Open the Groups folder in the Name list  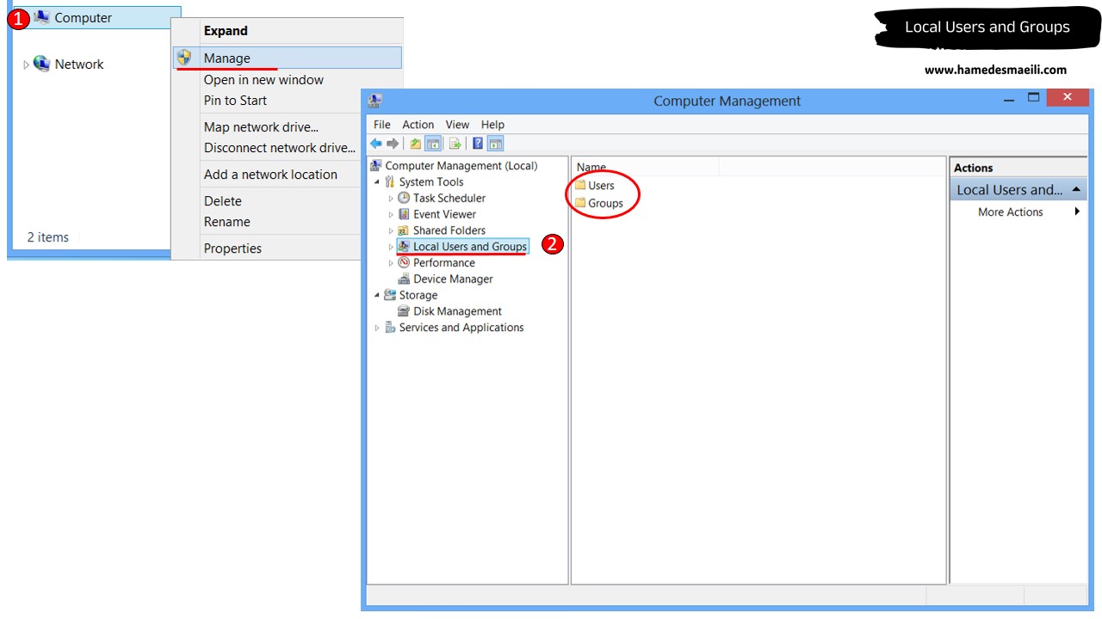[x=599, y=204]
